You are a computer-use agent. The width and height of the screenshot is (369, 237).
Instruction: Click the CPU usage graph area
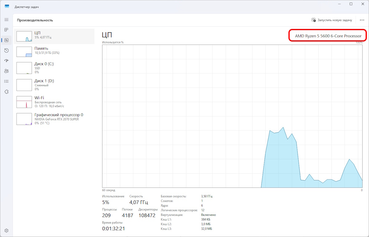232,116
